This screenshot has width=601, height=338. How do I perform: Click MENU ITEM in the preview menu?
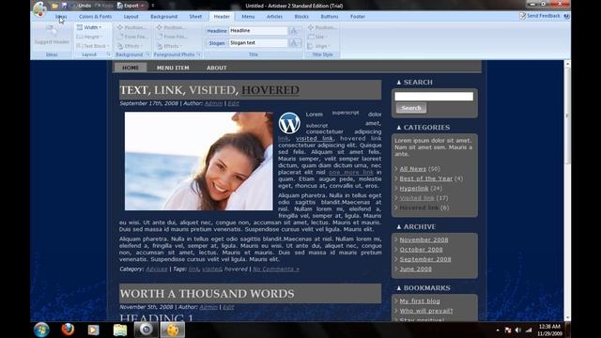tap(173, 68)
